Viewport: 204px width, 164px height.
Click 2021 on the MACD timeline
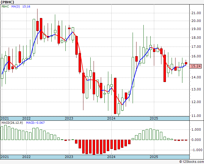(5, 157)
